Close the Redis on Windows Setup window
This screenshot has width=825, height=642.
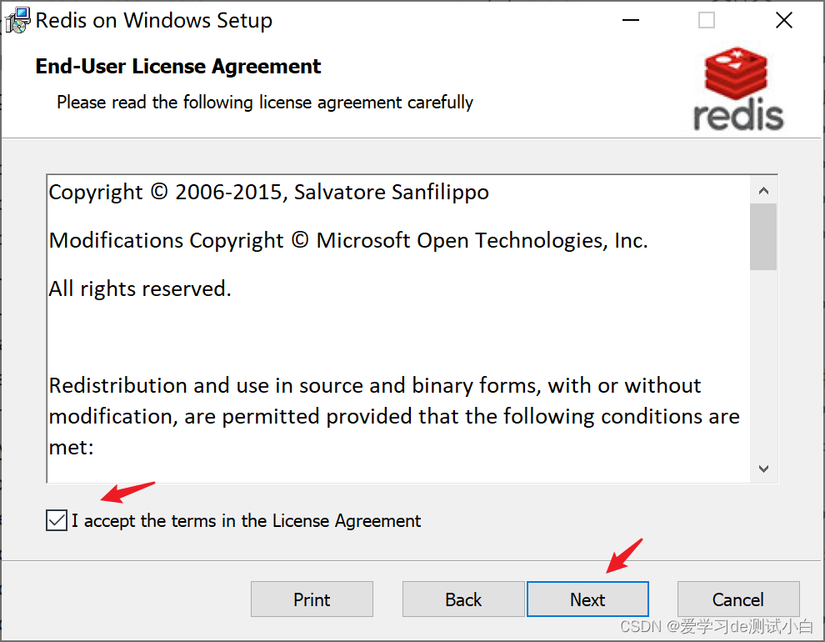pyautogui.click(x=784, y=21)
